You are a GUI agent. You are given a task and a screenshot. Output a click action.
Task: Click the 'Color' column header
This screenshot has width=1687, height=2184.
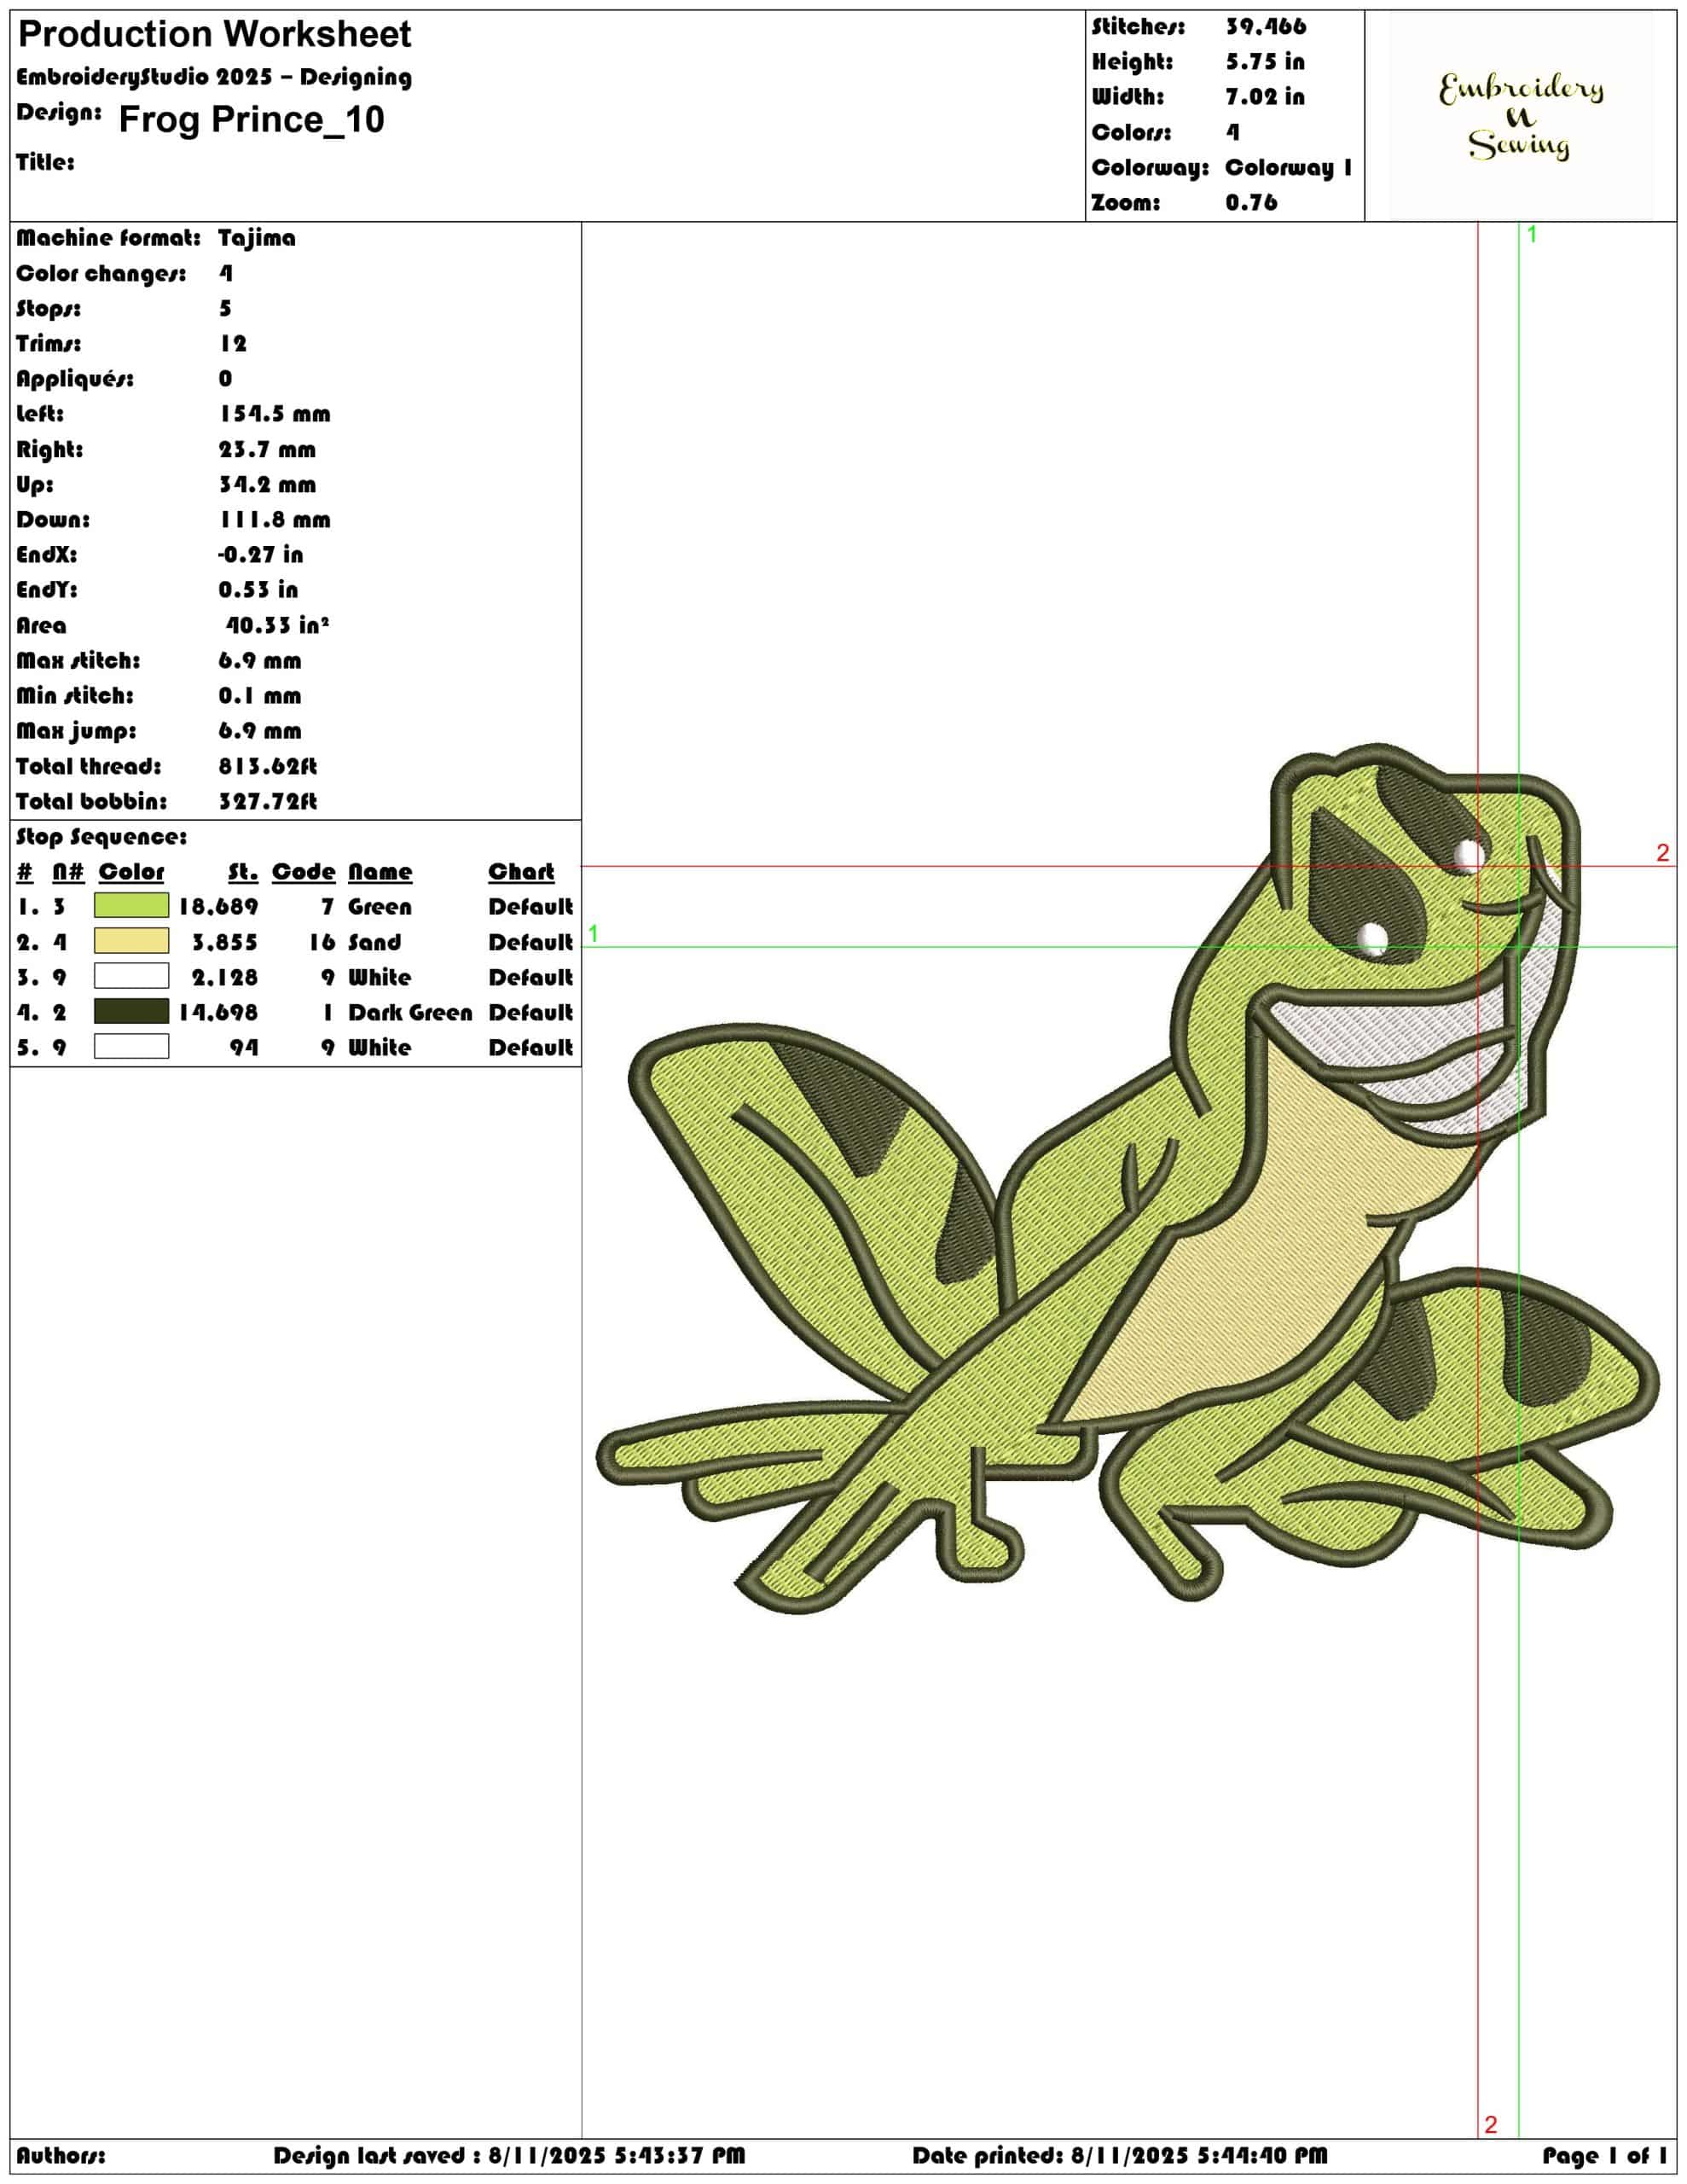pos(131,871)
